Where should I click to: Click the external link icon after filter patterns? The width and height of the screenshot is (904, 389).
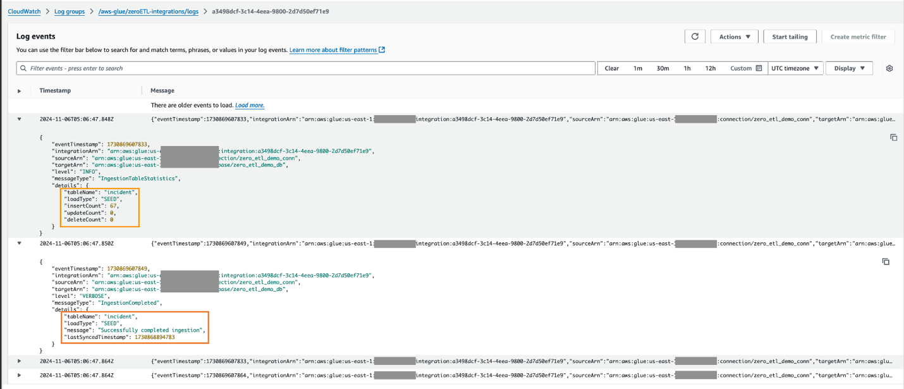[382, 50]
